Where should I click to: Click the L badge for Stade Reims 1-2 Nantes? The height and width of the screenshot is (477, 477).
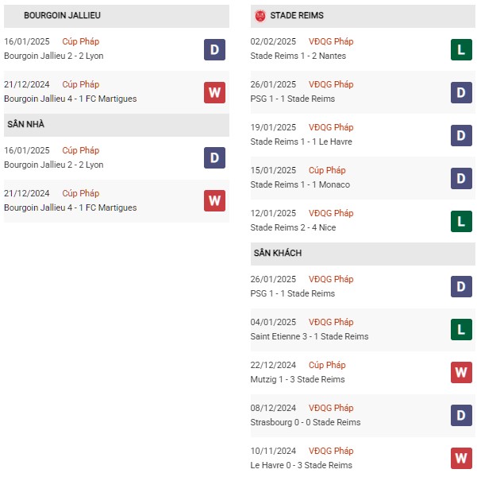click(461, 49)
